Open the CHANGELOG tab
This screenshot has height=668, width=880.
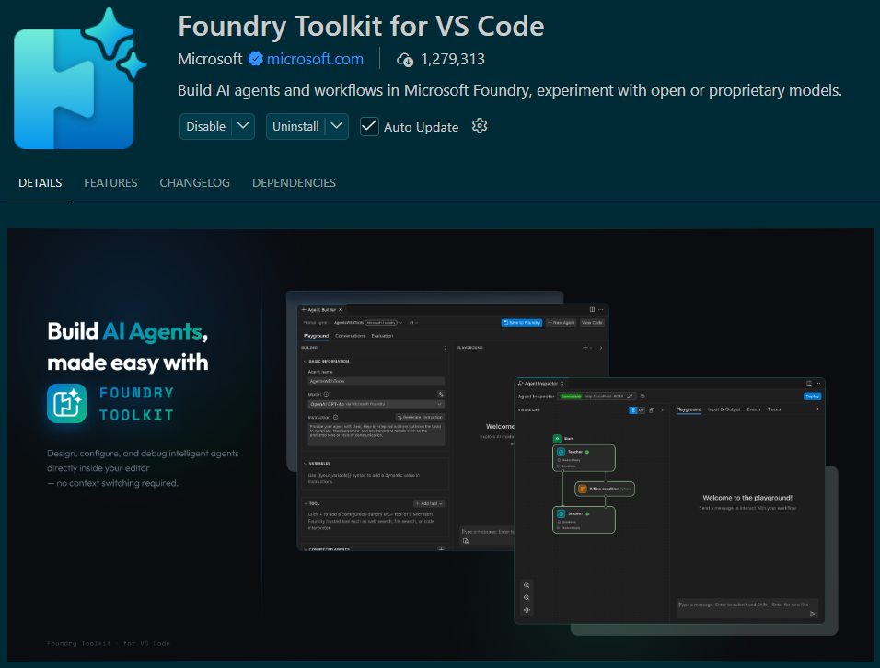pyautogui.click(x=195, y=183)
